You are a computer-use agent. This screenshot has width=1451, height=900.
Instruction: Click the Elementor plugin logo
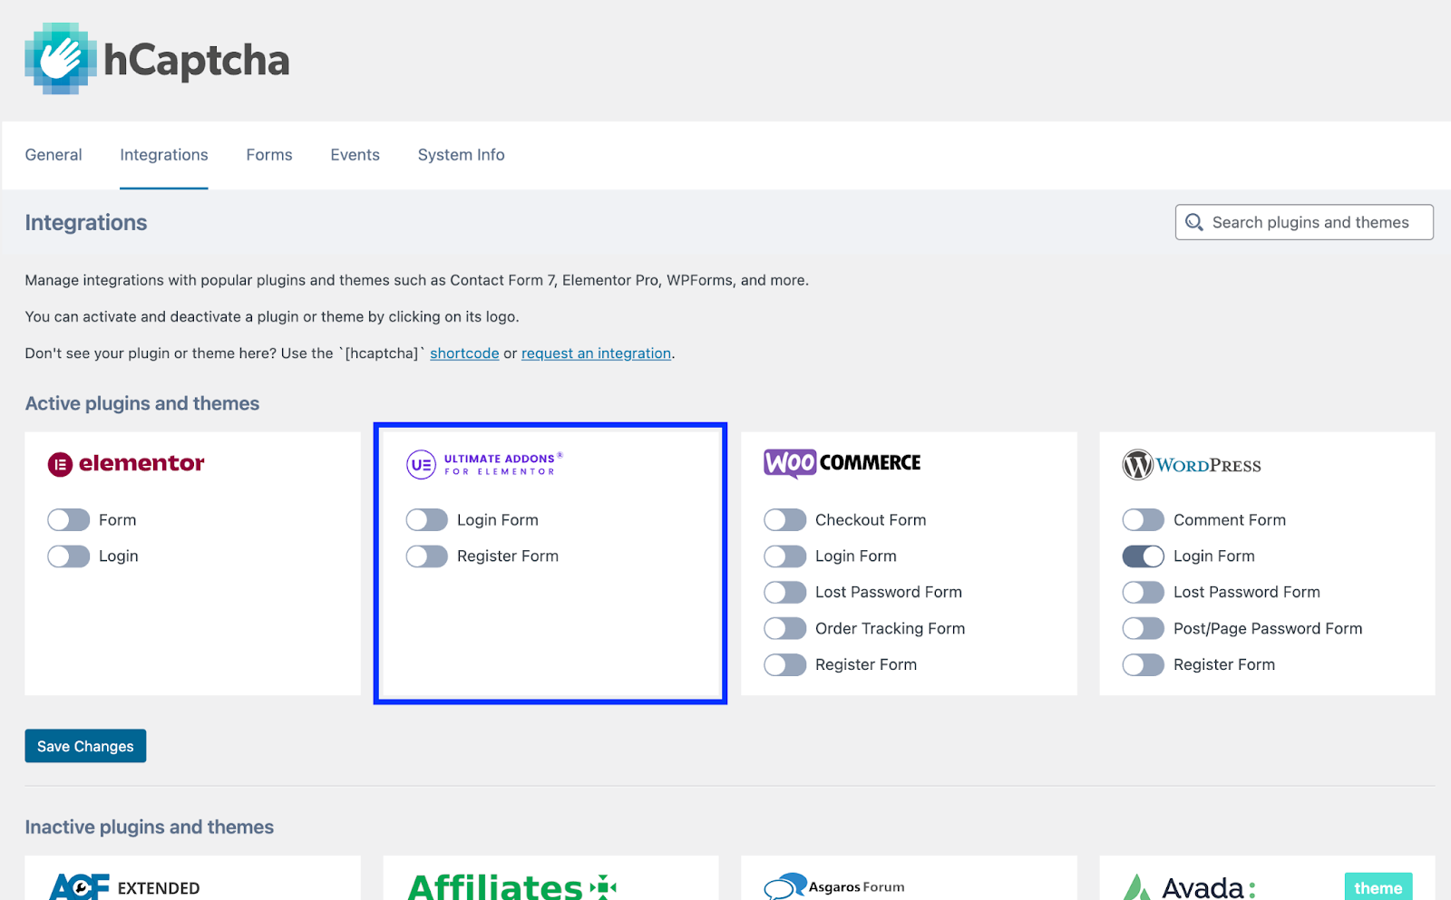click(x=125, y=463)
